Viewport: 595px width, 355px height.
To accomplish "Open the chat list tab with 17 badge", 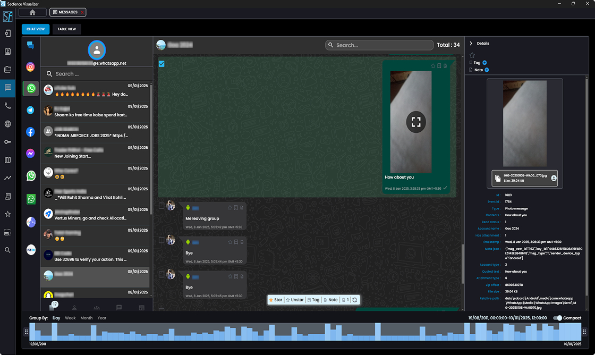I will click(53, 307).
